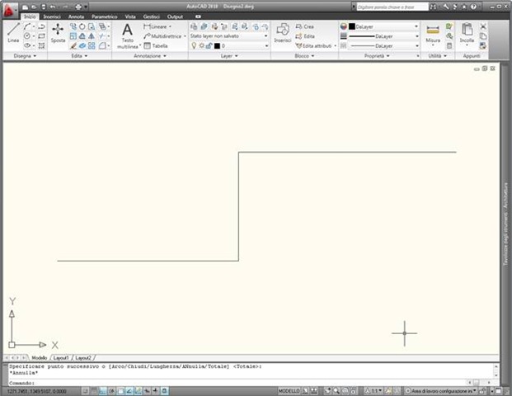Click the Lineare dimension button
This screenshot has width=512, height=396.
[156, 26]
